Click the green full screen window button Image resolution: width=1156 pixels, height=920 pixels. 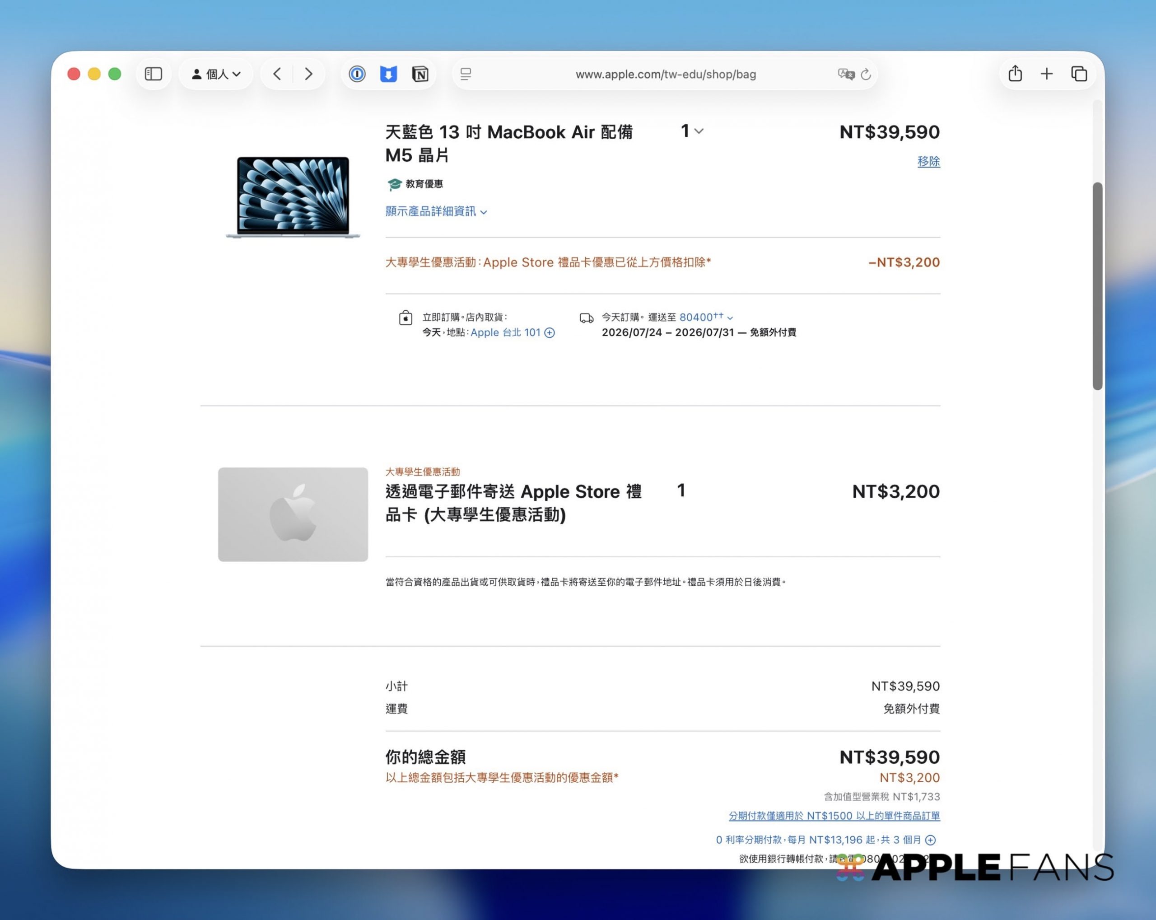click(x=115, y=74)
